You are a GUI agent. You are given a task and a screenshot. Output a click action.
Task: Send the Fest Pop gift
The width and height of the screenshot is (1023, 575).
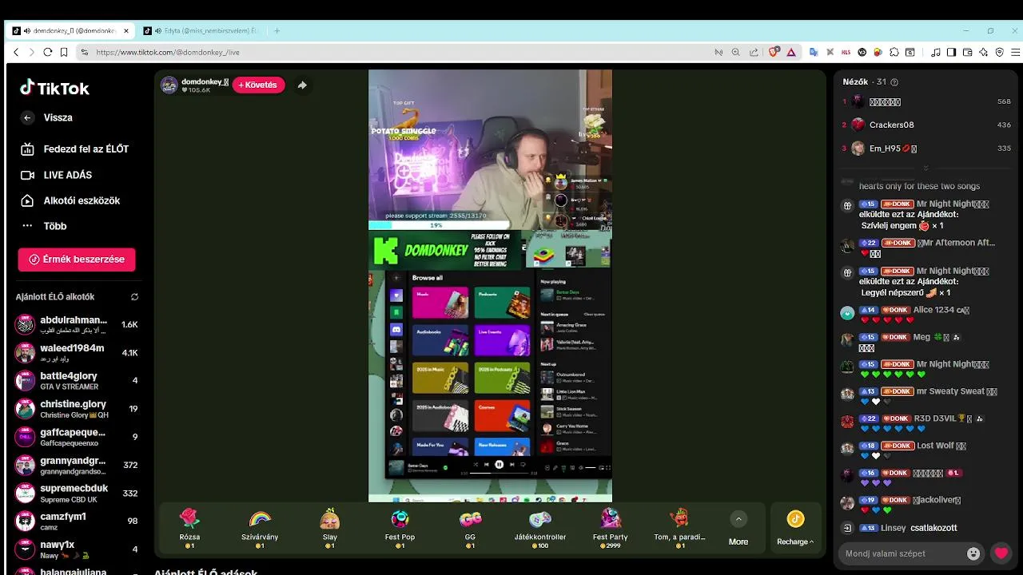[x=400, y=527]
